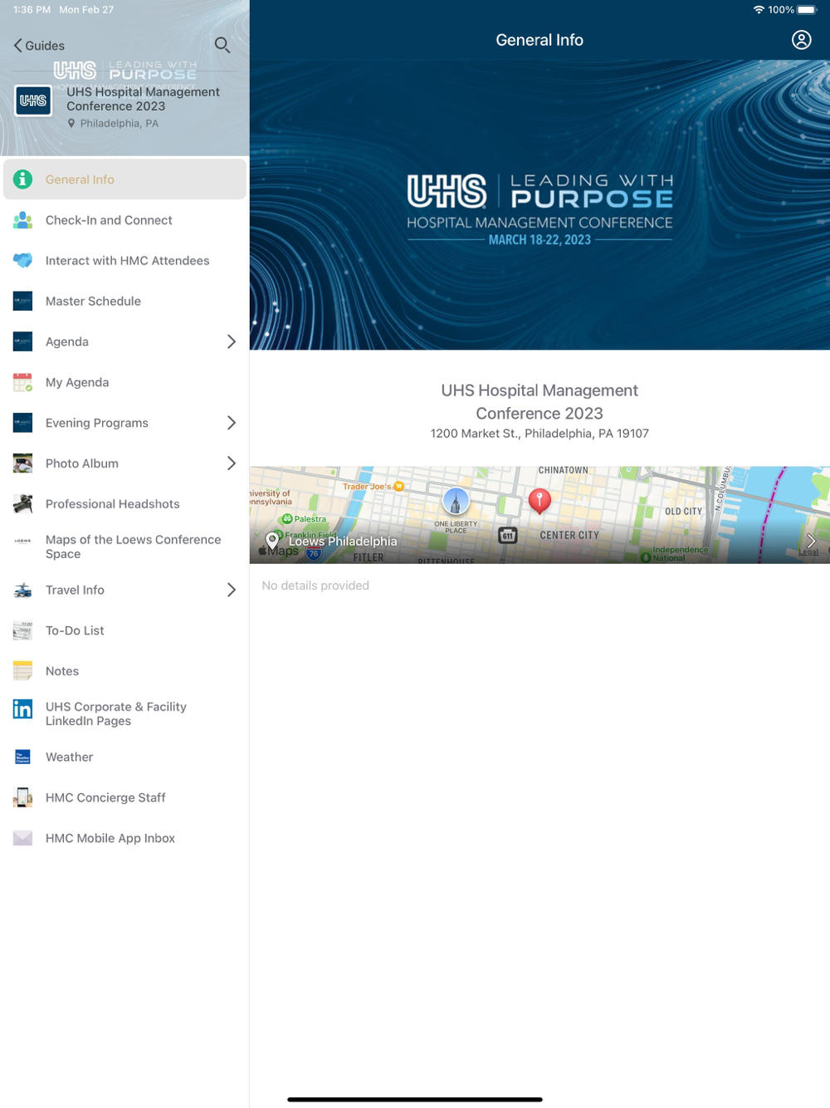
Task: Click the My Agenda calendar icon
Action: click(23, 382)
